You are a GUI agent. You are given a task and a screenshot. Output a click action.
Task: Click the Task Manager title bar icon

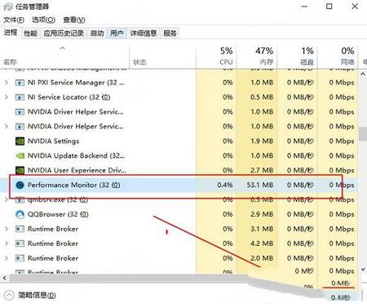[x=8, y=7]
